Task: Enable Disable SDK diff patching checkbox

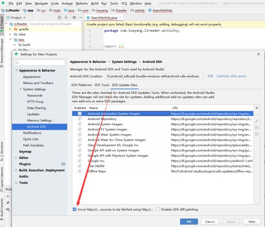Action: coord(158,209)
